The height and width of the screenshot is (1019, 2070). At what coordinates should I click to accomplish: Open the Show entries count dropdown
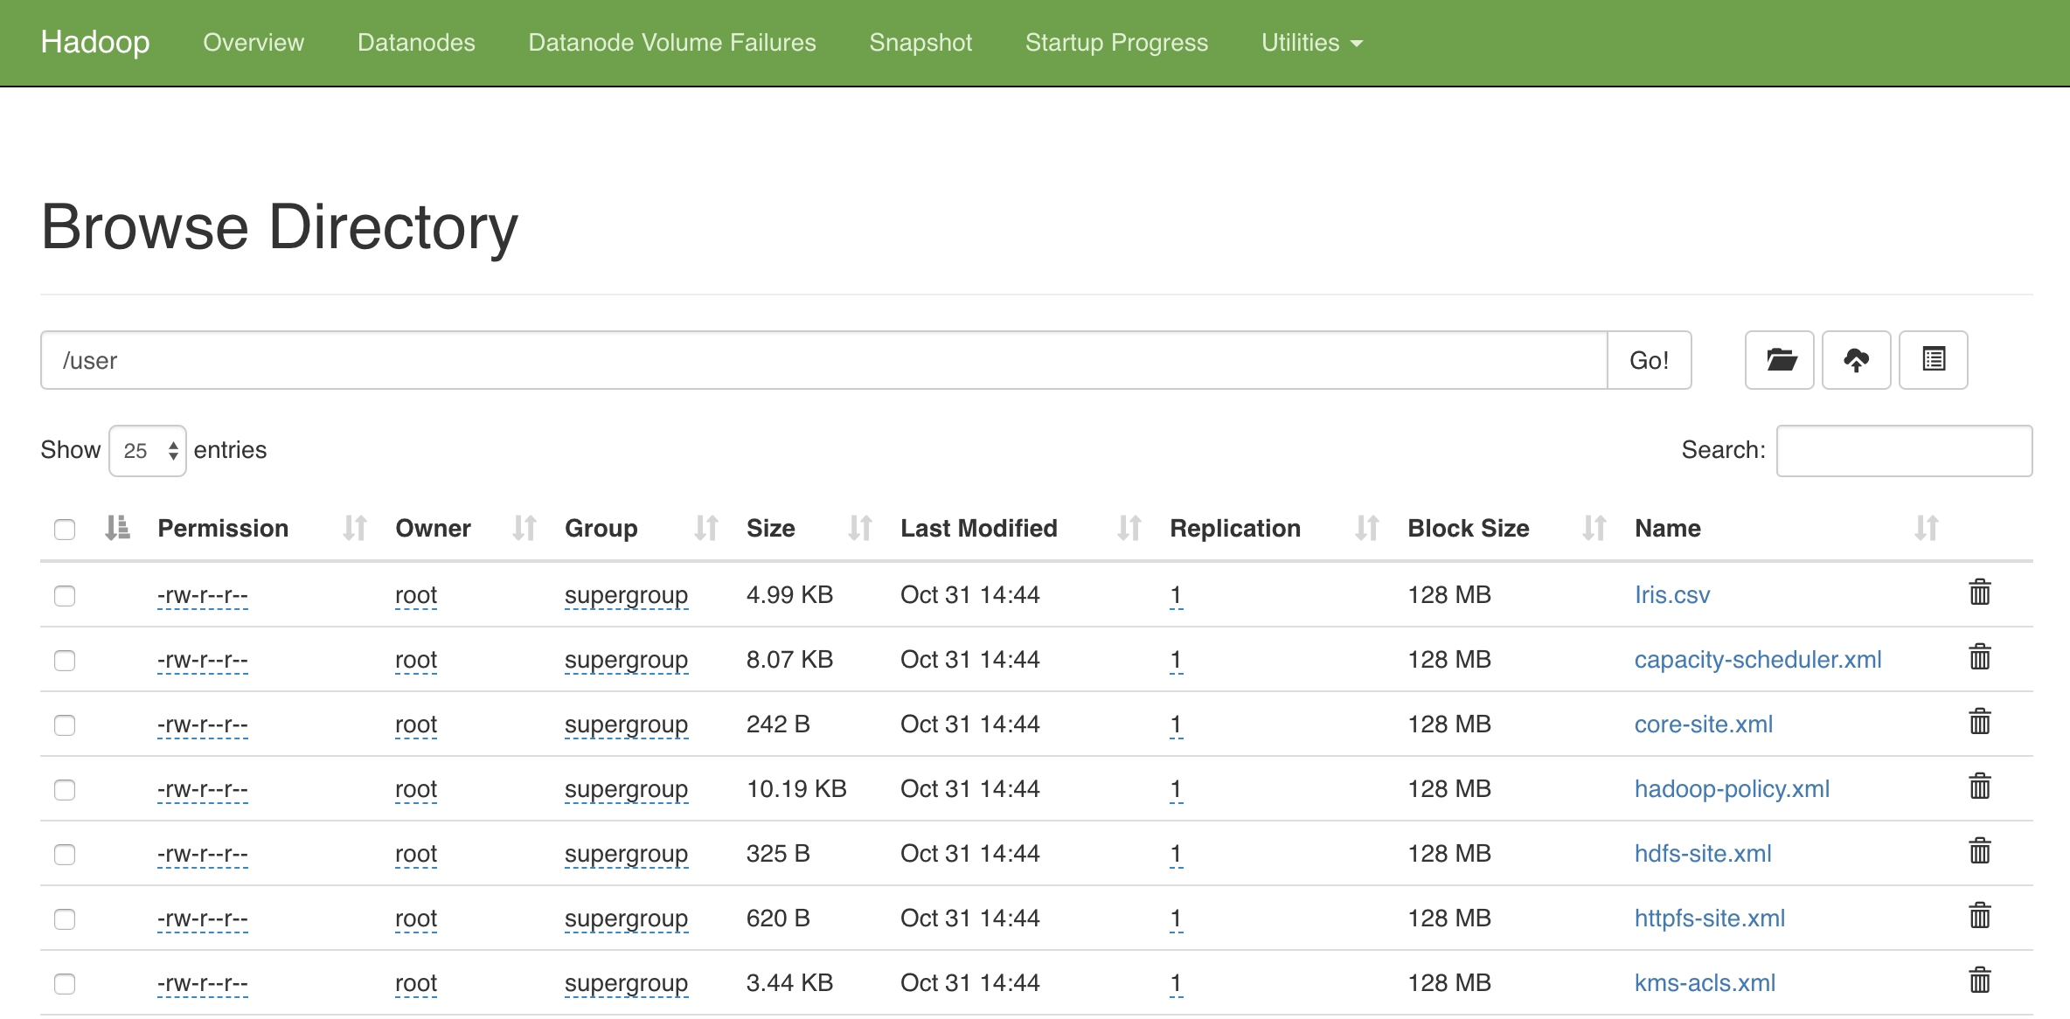coord(148,451)
